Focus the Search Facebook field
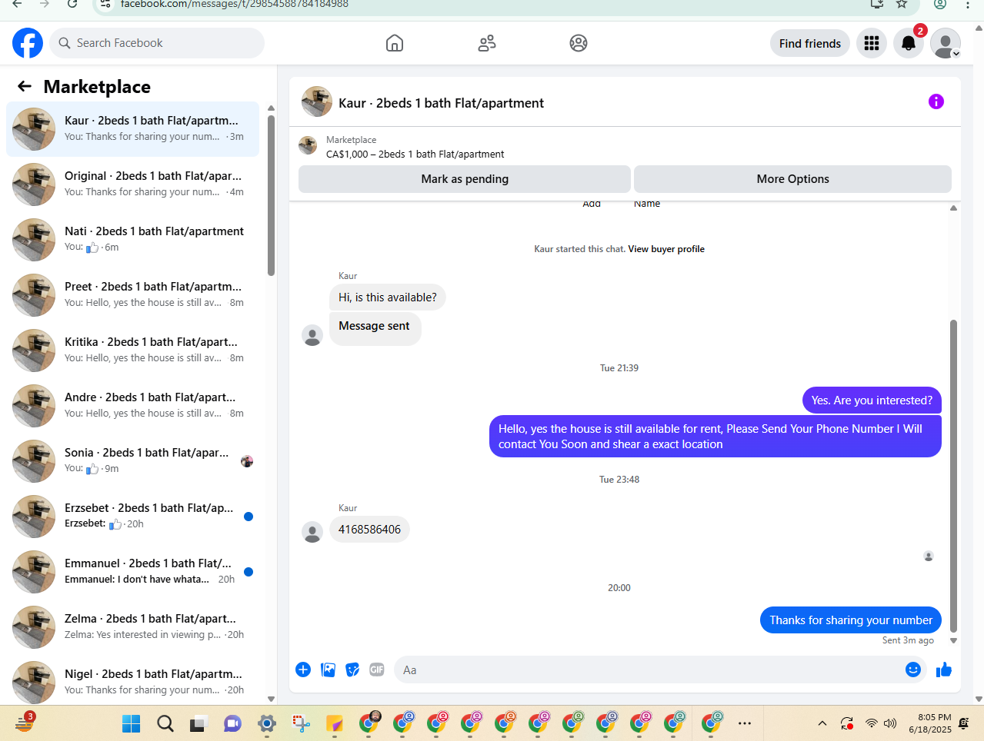Image resolution: width=984 pixels, height=741 pixels. point(157,43)
